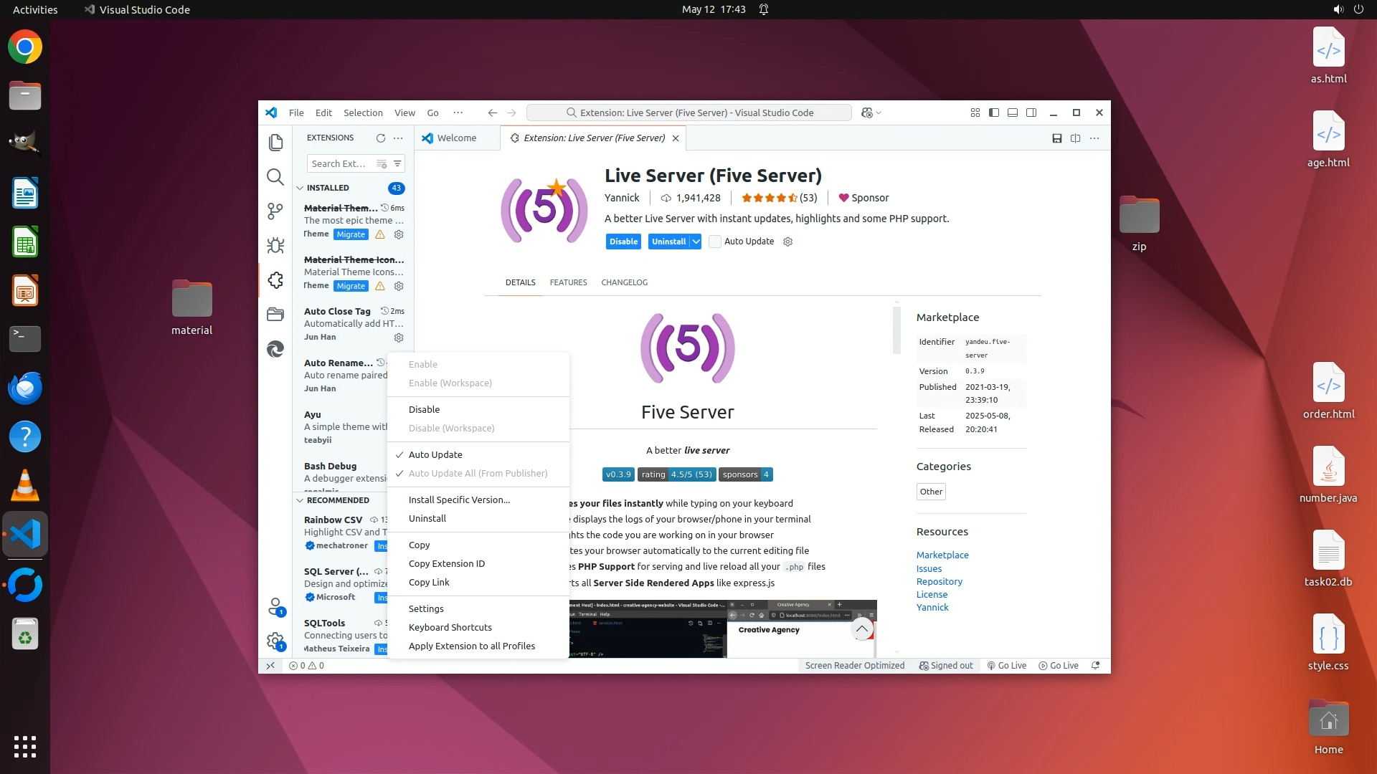
Task: Click the split editor icon
Action: tap(1075, 138)
